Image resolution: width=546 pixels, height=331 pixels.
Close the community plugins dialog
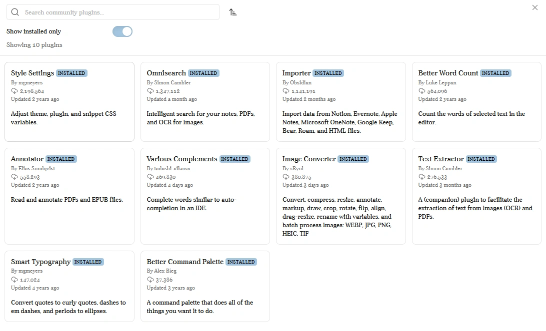coord(535,7)
